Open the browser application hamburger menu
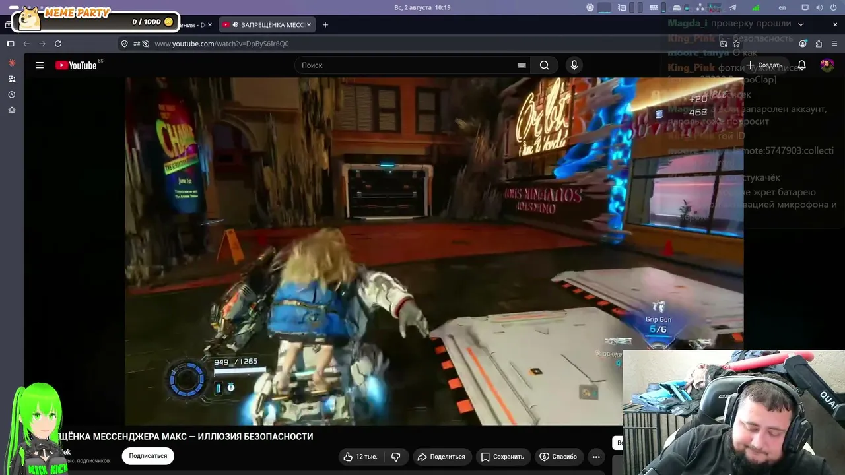The width and height of the screenshot is (845, 475). click(834, 44)
